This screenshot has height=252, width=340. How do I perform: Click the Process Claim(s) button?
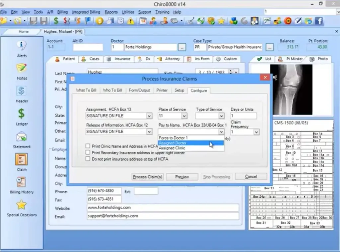147,177
